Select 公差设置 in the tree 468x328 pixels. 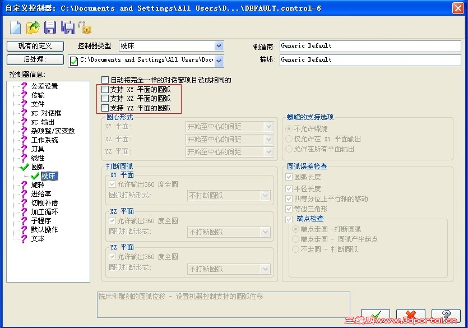point(44,86)
